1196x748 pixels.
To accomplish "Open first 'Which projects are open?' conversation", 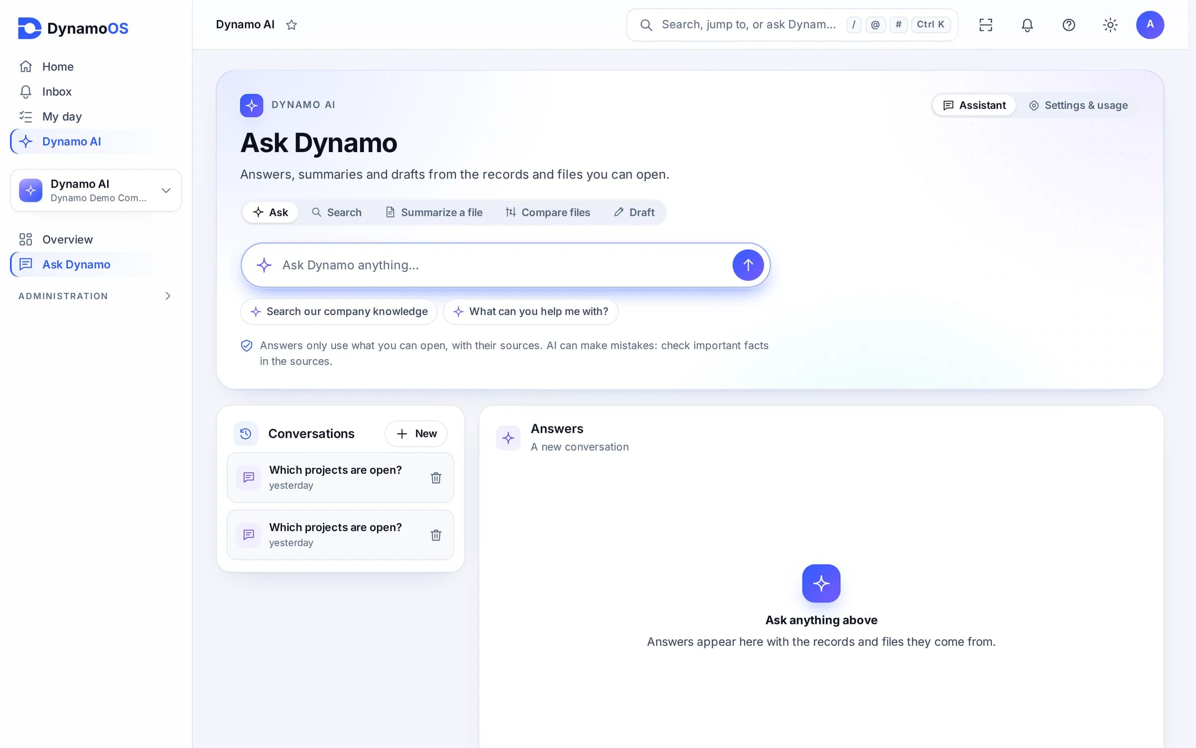I will (x=340, y=477).
